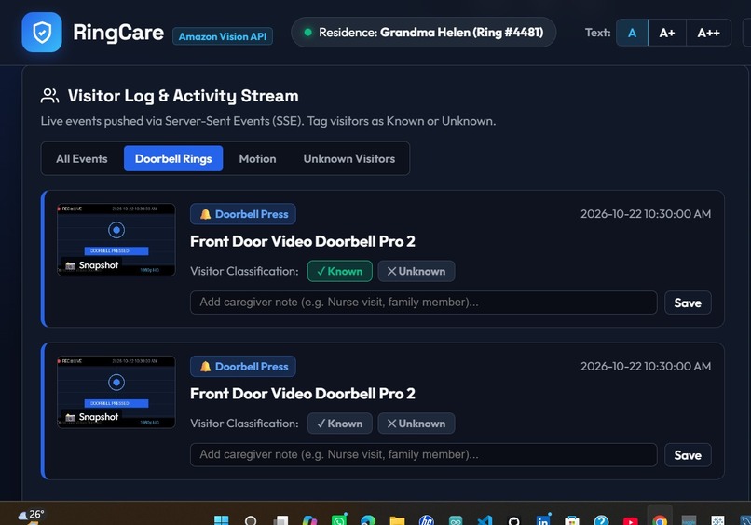751x525 pixels.
Task: Open Task View from the taskbar
Action: click(x=280, y=520)
